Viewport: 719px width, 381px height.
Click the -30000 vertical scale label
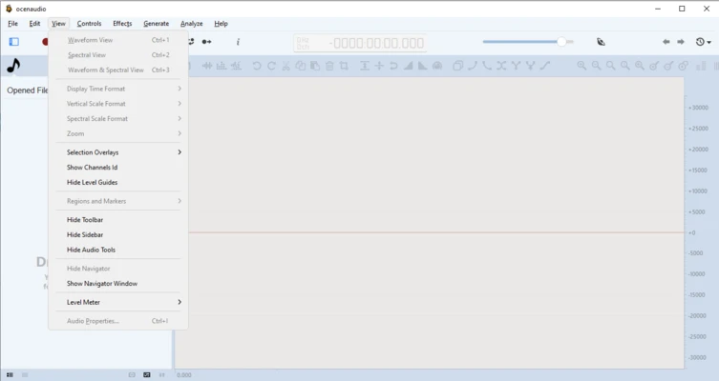(697, 358)
